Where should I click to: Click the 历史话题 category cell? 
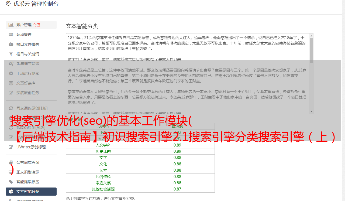[103, 151]
